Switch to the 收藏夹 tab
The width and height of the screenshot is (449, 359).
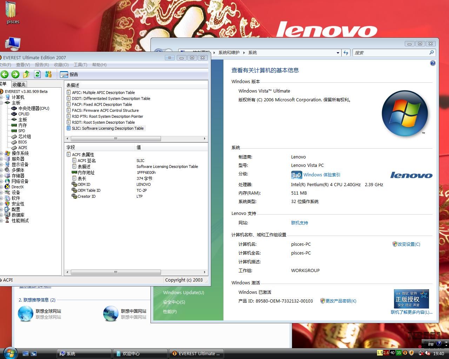point(19,84)
